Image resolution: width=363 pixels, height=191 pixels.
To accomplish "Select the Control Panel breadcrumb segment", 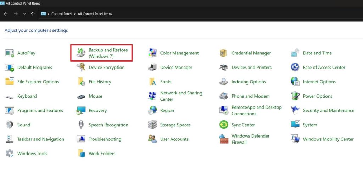I will 61,14.
